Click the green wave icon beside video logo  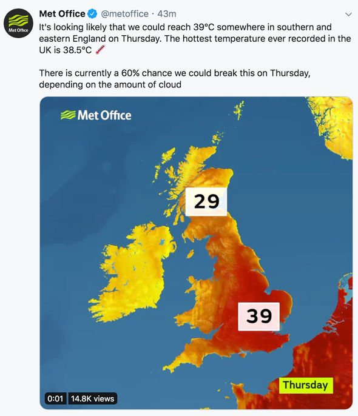pyautogui.click(x=68, y=115)
